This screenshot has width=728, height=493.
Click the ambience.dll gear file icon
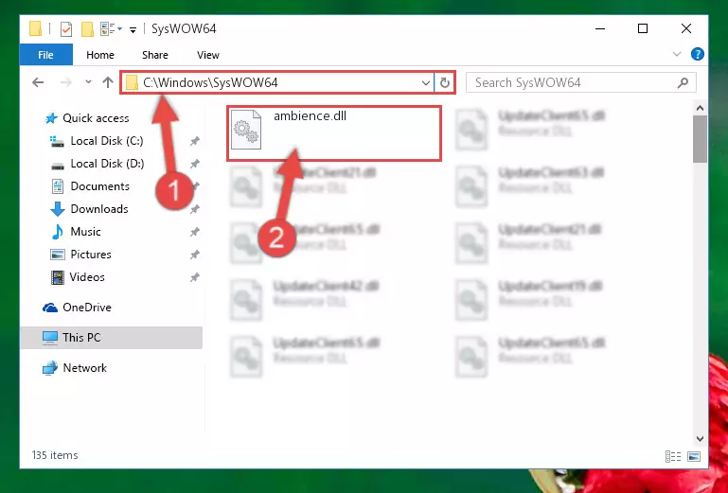pyautogui.click(x=246, y=130)
